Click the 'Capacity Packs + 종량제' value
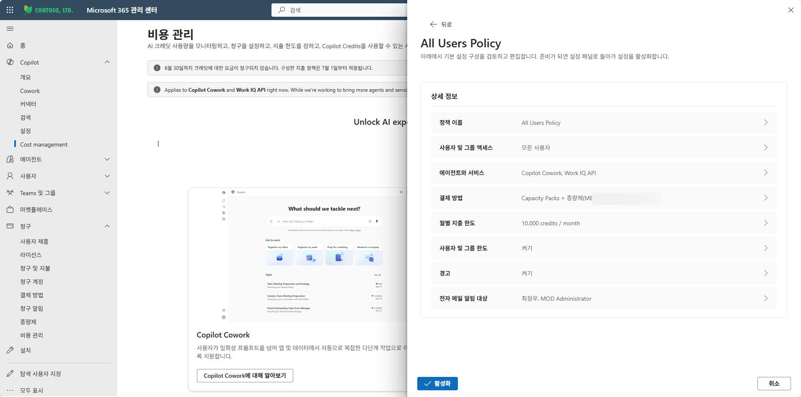 click(556, 198)
